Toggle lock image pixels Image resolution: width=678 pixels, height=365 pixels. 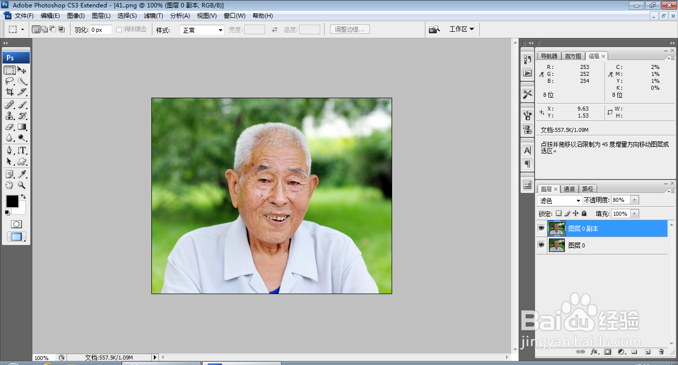pos(567,213)
